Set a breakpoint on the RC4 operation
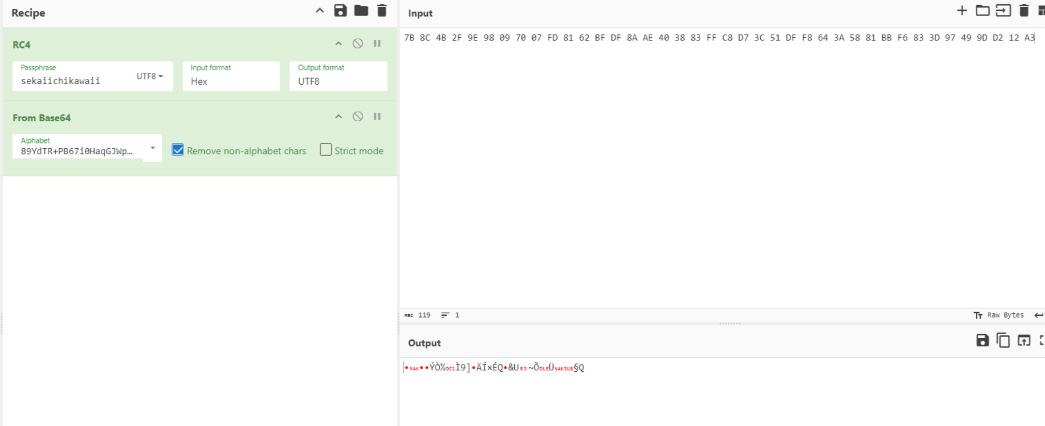Viewport: 1045px width, 426px height. [377, 44]
